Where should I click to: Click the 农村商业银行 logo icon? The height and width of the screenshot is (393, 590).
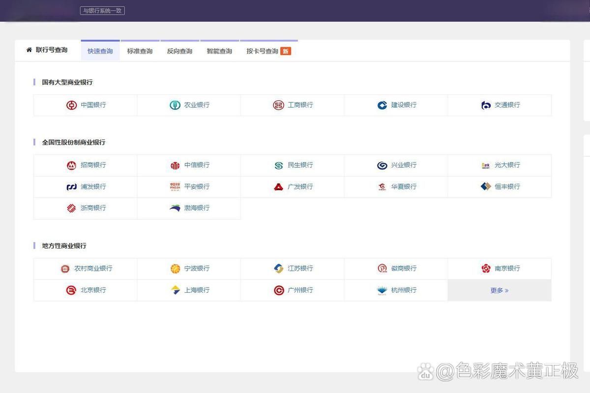point(65,269)
